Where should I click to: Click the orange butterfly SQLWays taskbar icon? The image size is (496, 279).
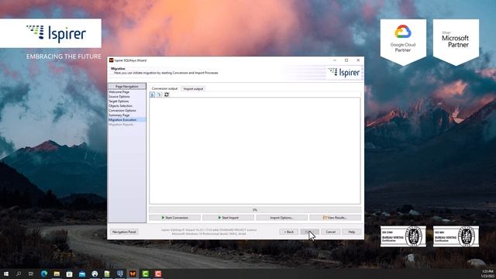(133, 274)
